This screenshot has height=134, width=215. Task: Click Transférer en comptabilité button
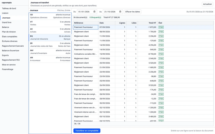[87, 131]
